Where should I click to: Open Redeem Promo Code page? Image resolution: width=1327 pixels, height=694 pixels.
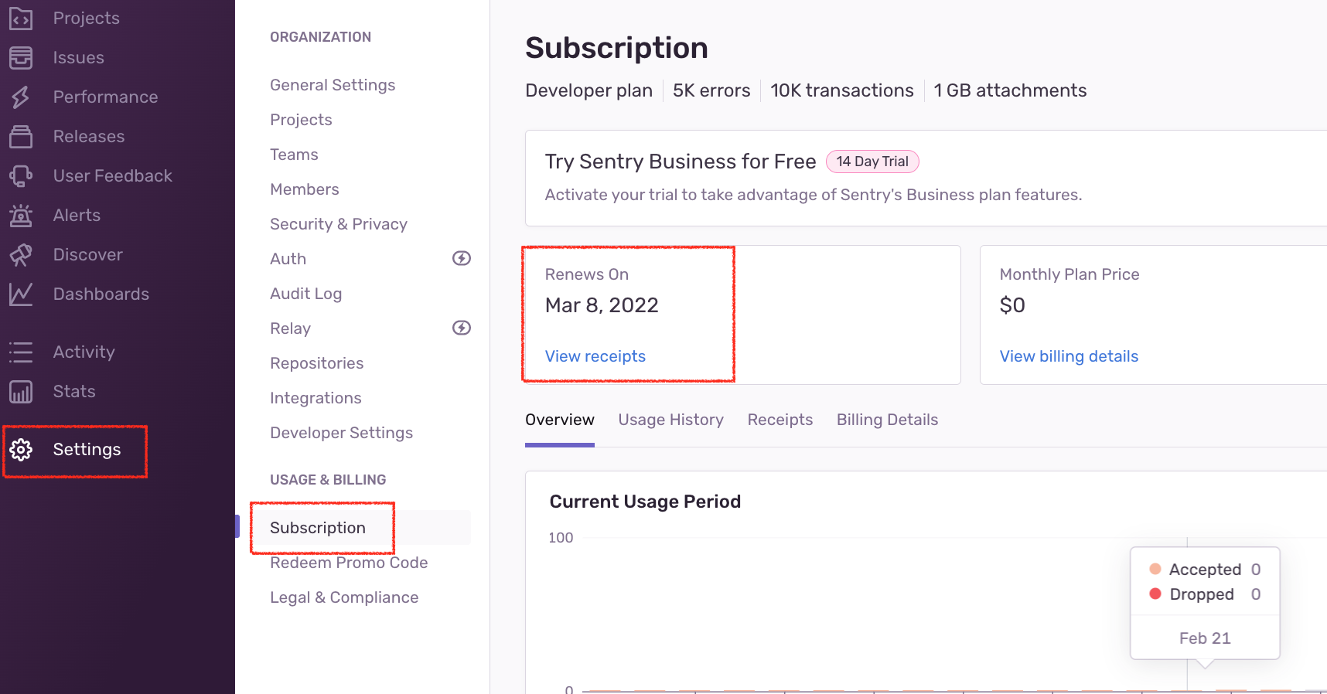[349, 563]
